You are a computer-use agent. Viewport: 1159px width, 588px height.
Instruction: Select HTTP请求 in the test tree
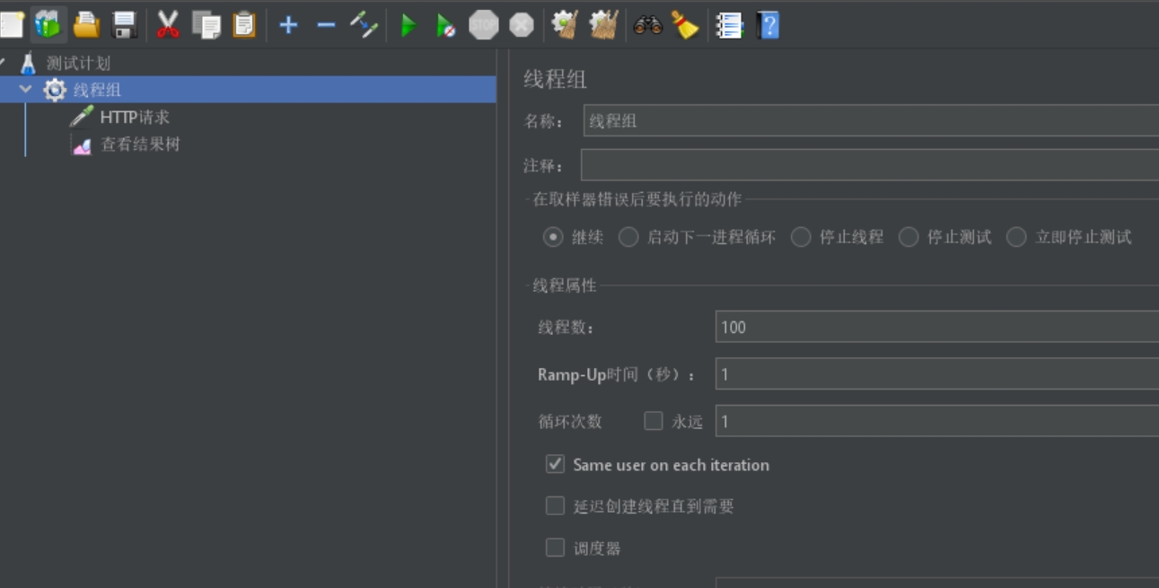(x=135, y=118)
